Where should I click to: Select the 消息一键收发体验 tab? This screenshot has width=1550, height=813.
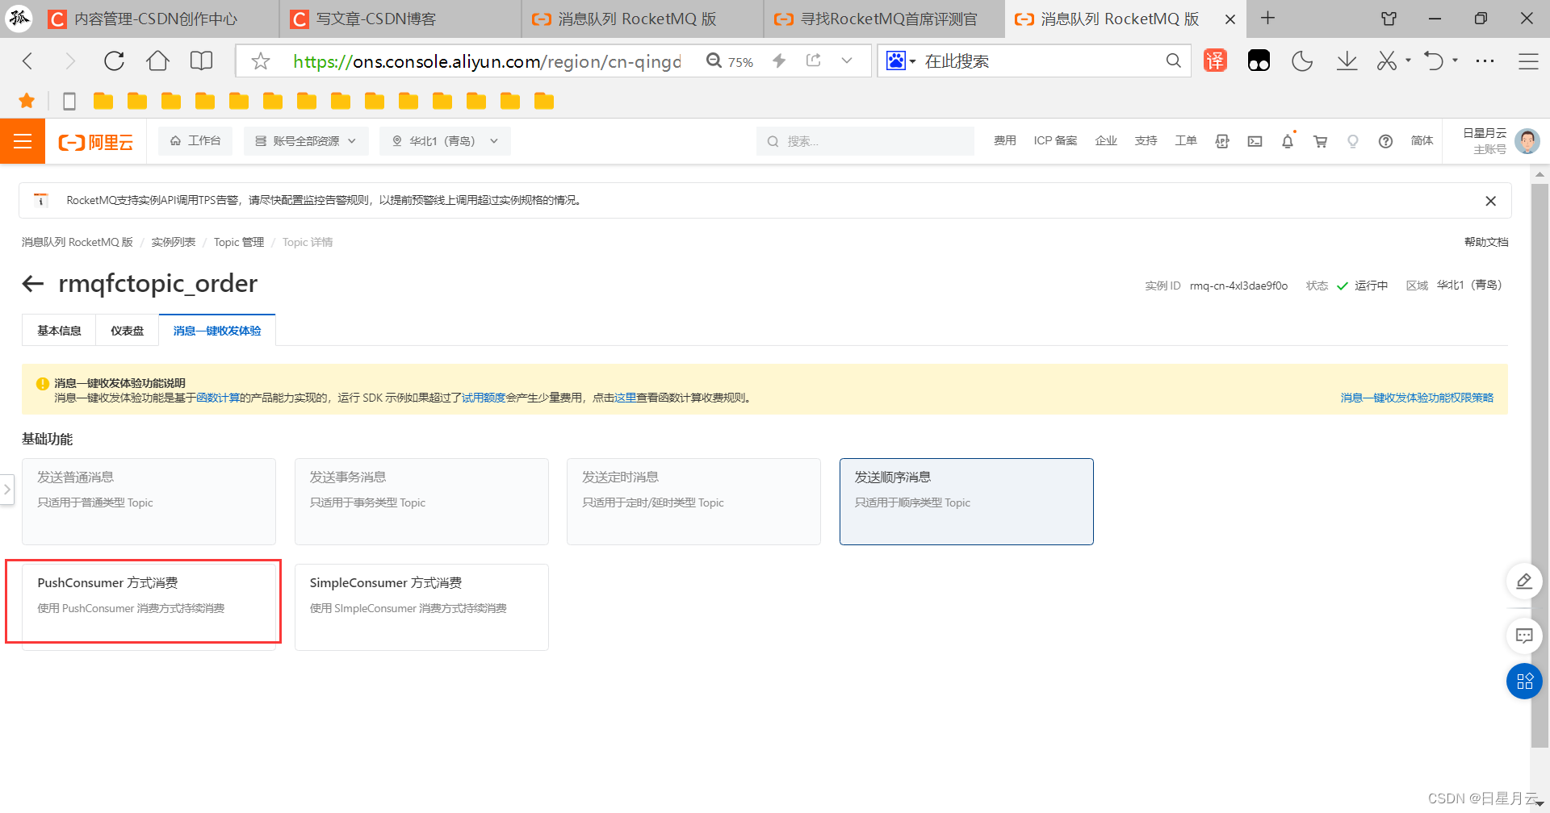tap(217, 331)
